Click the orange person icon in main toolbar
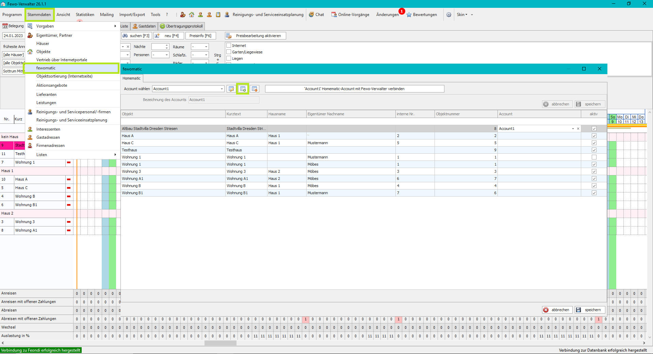 [209, 15]
